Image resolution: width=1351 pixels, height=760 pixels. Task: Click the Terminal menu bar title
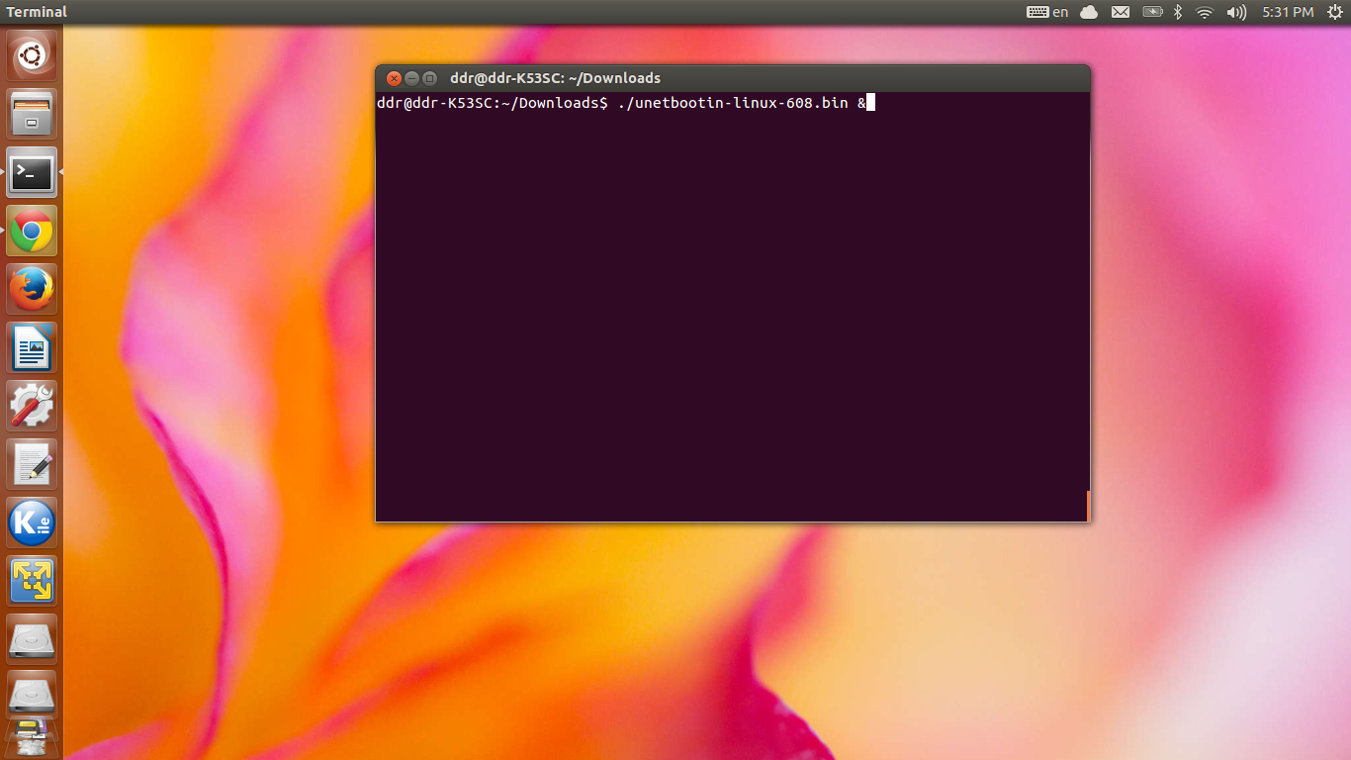click(36, 11)
